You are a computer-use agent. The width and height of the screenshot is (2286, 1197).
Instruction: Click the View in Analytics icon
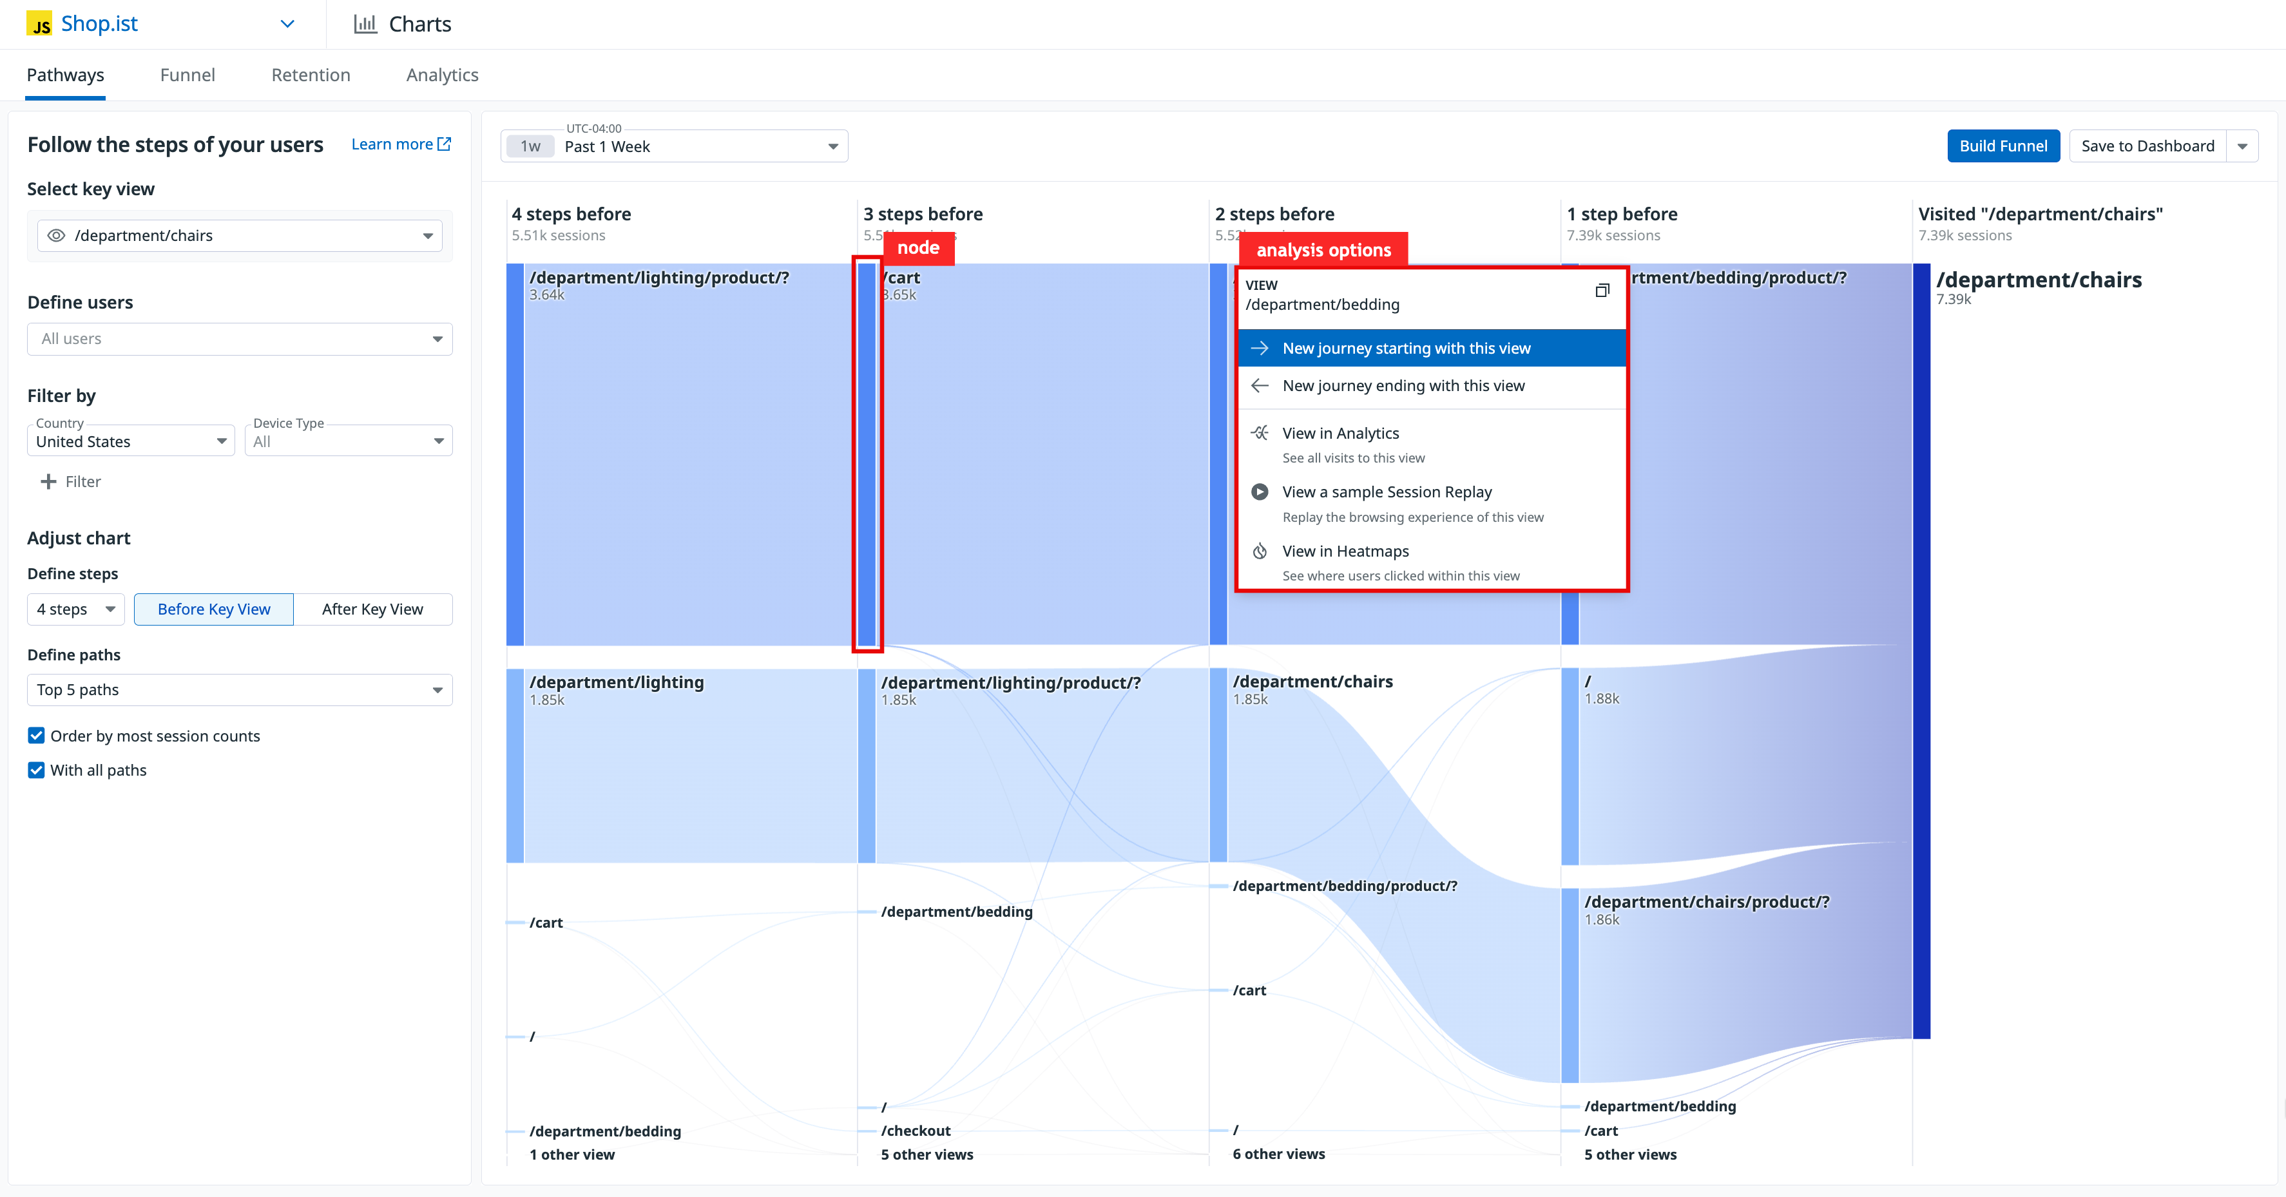pos(1259,433)
